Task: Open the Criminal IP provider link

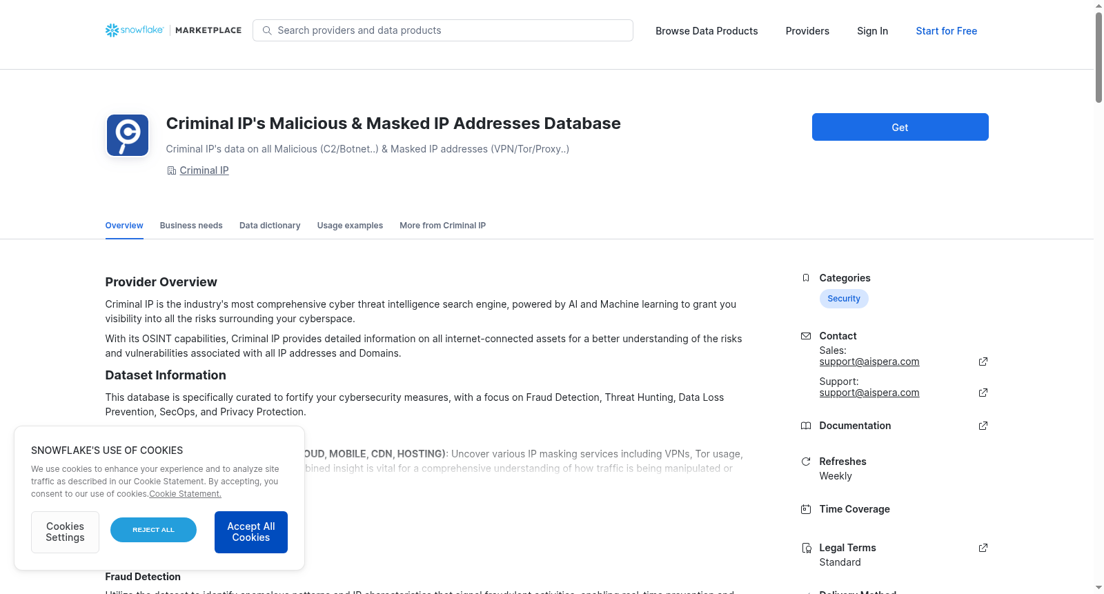Action: [x=204, y=170]
